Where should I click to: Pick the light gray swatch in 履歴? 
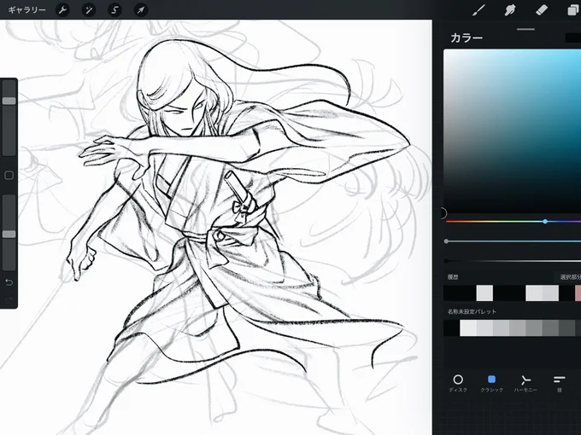click(x=484, y=293)
